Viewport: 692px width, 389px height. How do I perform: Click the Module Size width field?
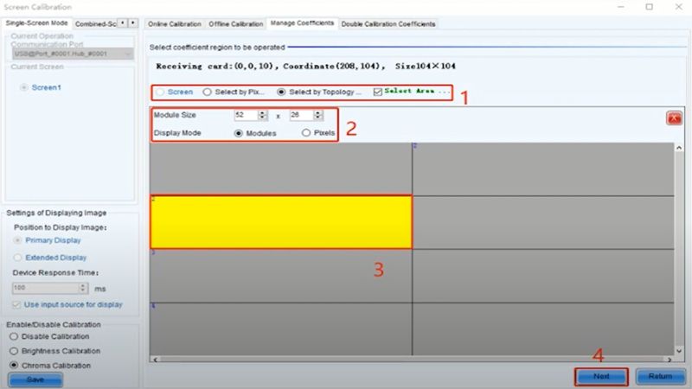246,115
